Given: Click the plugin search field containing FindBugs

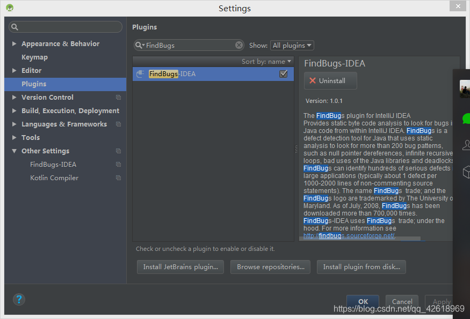Looking at the screenshot, I should click(x=189, y=45).
